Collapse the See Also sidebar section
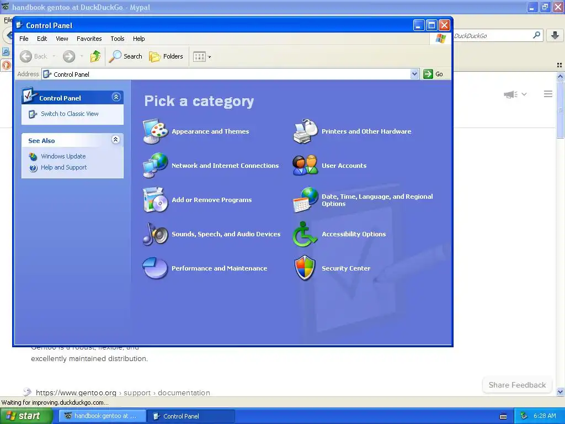This screenshot has width=565, height=424. [x=115, y=140]
